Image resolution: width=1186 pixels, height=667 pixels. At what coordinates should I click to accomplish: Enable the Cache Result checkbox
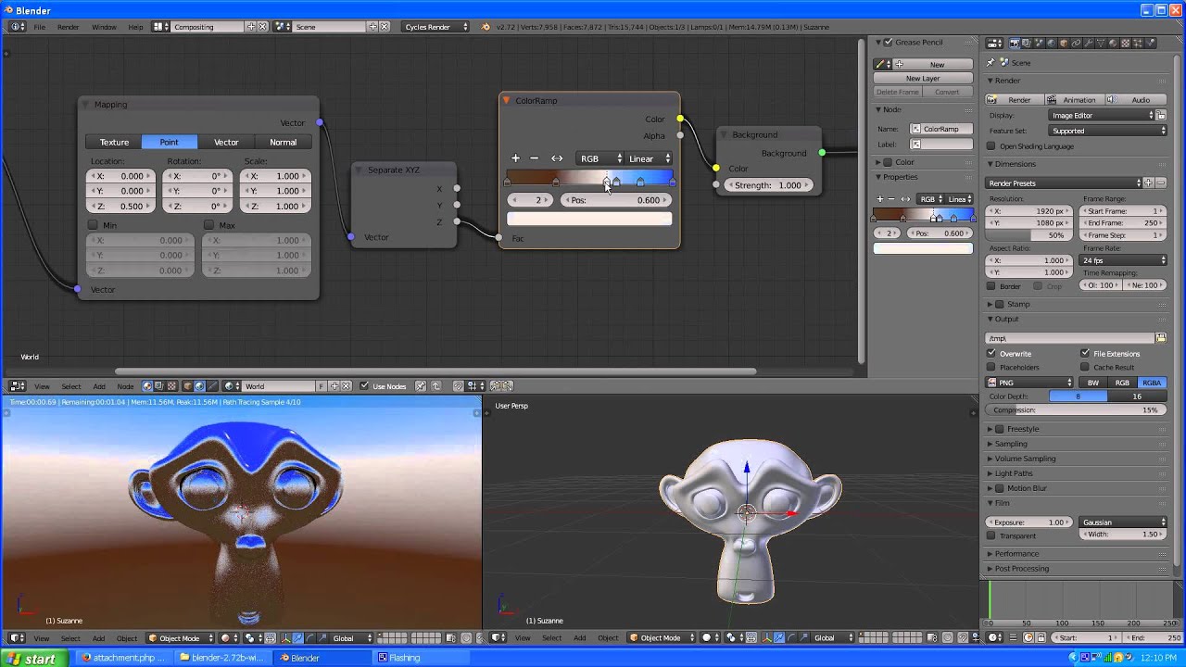(x=1085, y=367)
